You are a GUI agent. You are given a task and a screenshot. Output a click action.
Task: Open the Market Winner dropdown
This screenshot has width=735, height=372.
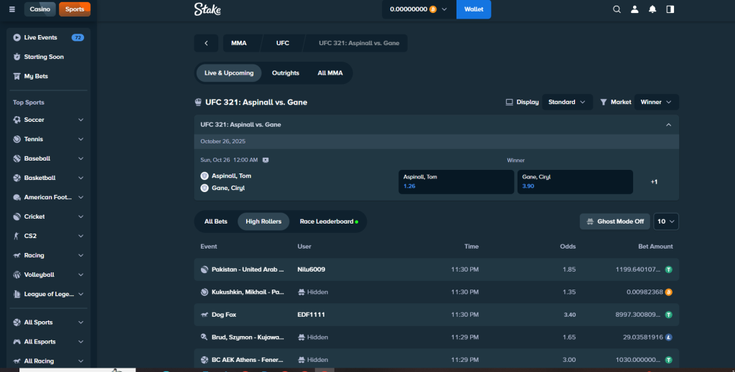pyautogui.click(x=656, y=102)
